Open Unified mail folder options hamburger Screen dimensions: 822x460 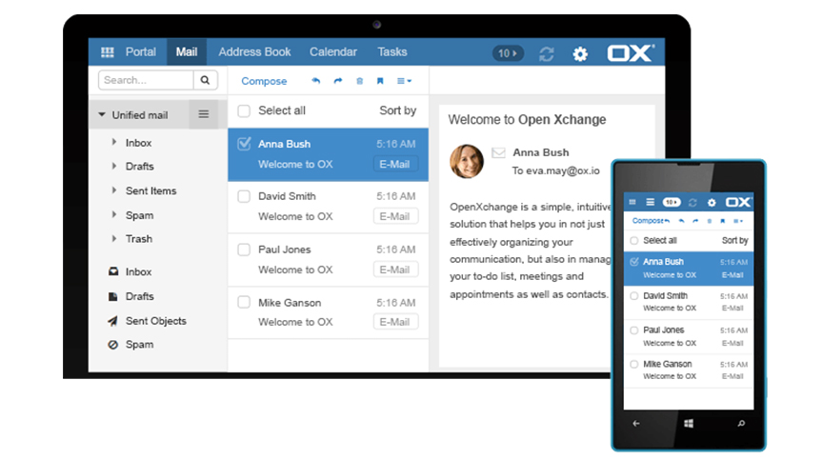coord(204,114)
